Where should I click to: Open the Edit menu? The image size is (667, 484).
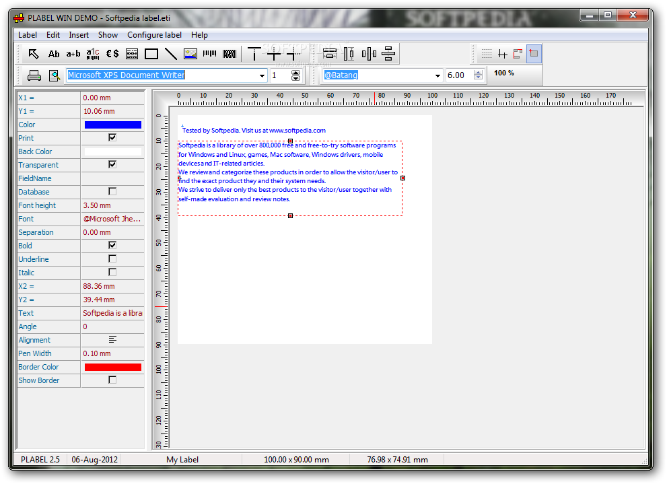point(52,35)
